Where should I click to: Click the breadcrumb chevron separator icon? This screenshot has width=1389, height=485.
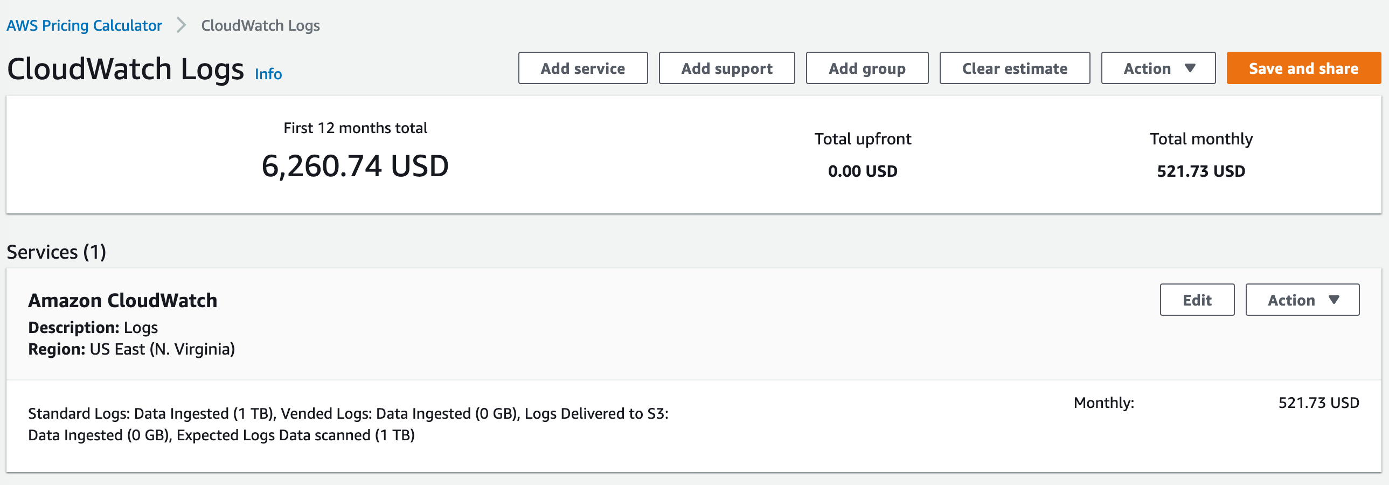point(182,25)
